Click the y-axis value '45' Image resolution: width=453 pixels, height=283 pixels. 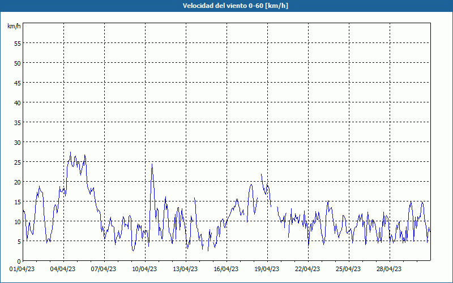click(18, 83)
